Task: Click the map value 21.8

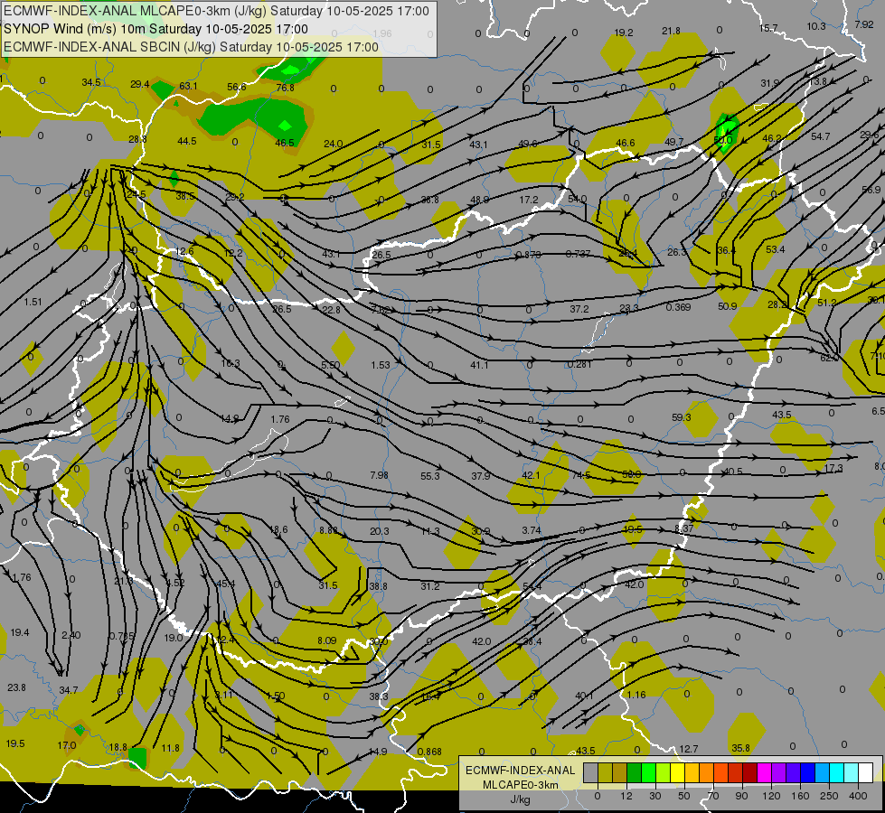Action: 671,31
